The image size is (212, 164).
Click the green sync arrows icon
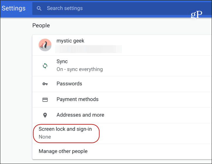(x=45, y=66)
